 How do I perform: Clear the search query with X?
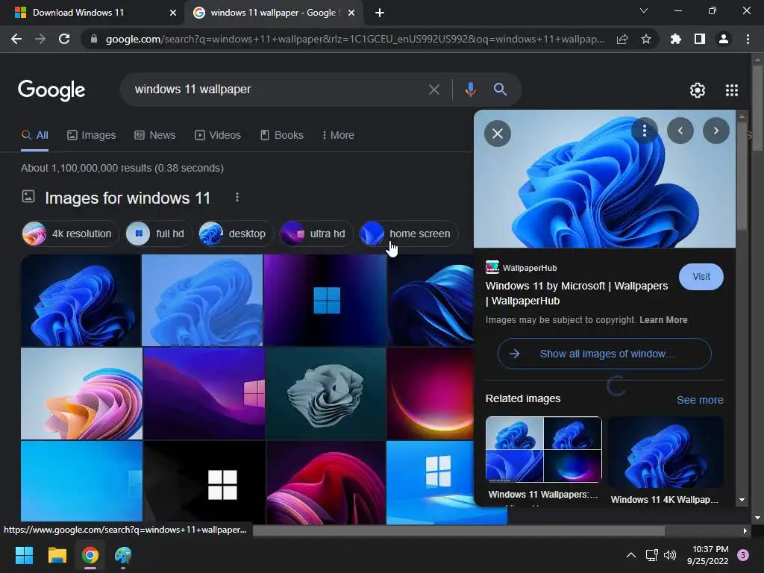click(433, 90)
